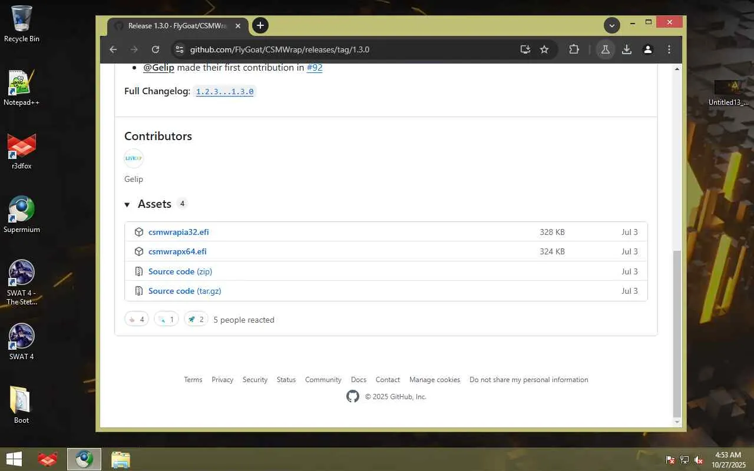The width and height of the screenshot is (754, 471).
Task: Click Manage cookies in the footer
Action: 435,380
